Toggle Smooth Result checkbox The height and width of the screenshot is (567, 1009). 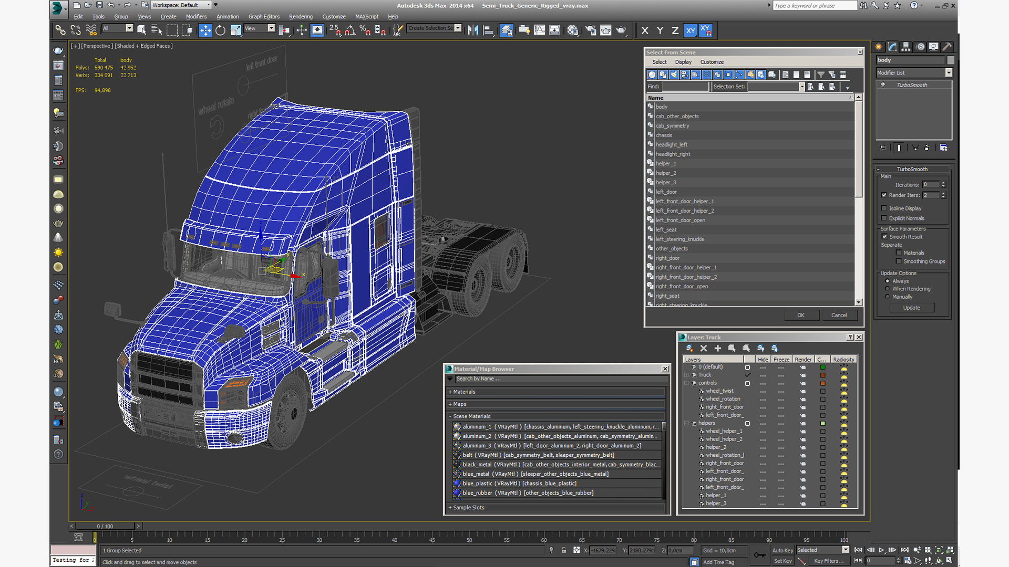point(884,237)
